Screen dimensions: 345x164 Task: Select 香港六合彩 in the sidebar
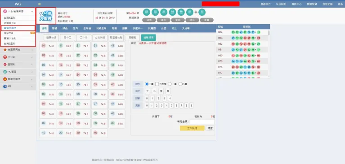point(18,39)
